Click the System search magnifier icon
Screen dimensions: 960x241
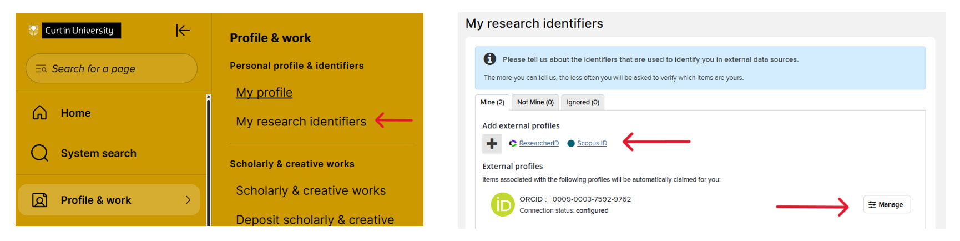[x=39, y=153]
